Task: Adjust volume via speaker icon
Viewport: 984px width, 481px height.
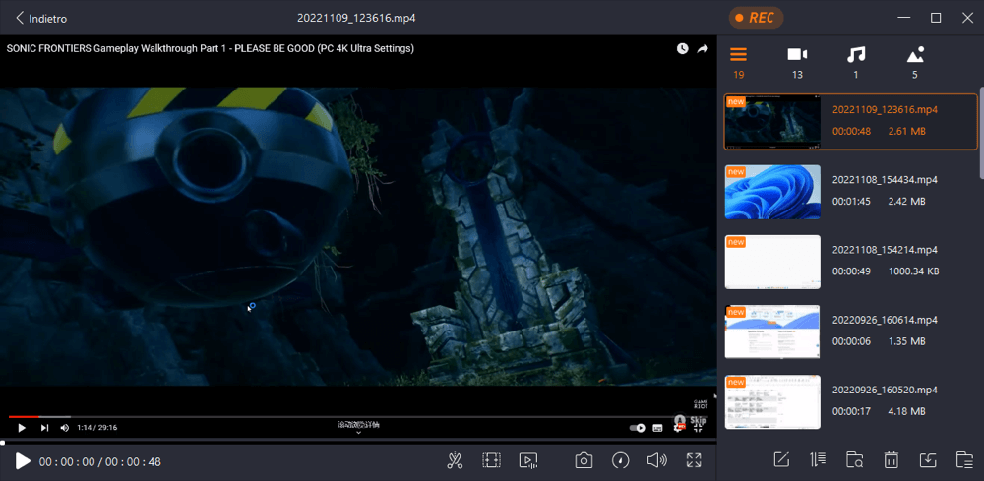Action: tap(656, 461)
